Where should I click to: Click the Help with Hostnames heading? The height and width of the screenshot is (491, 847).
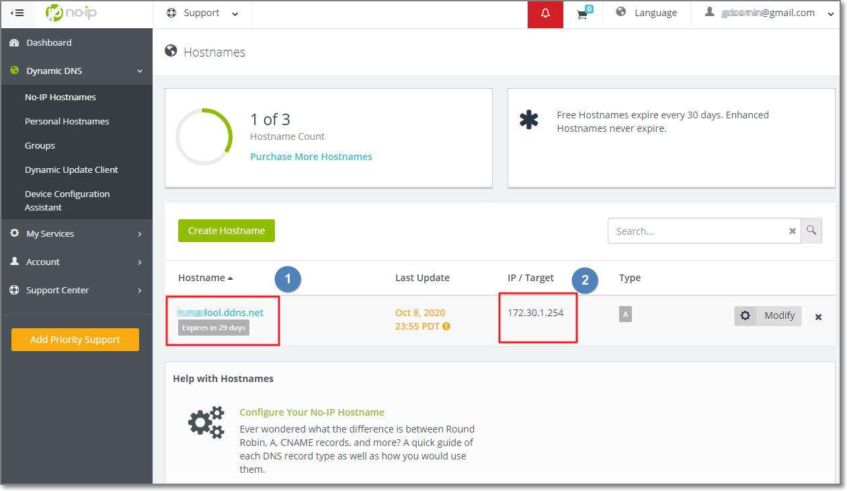pos(223,379)
